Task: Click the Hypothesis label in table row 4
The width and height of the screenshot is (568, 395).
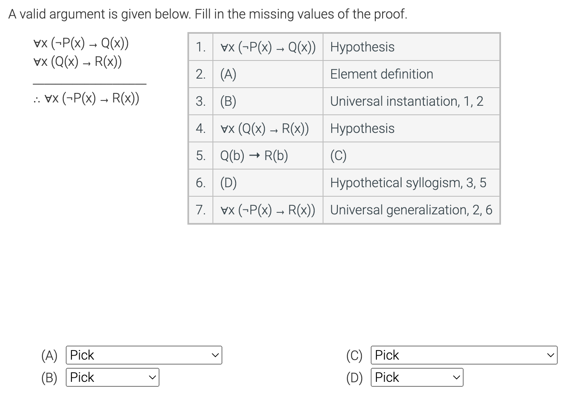Action: (362, 128)
